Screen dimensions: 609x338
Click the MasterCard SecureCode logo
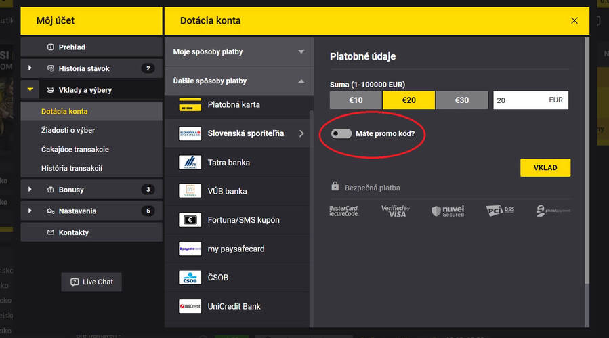coord(343,211)
